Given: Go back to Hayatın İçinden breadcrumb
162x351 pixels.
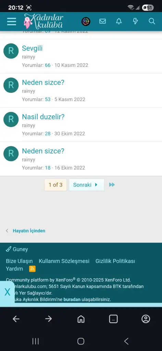Looking at the screenshot, I should click(x=29, y=231).
